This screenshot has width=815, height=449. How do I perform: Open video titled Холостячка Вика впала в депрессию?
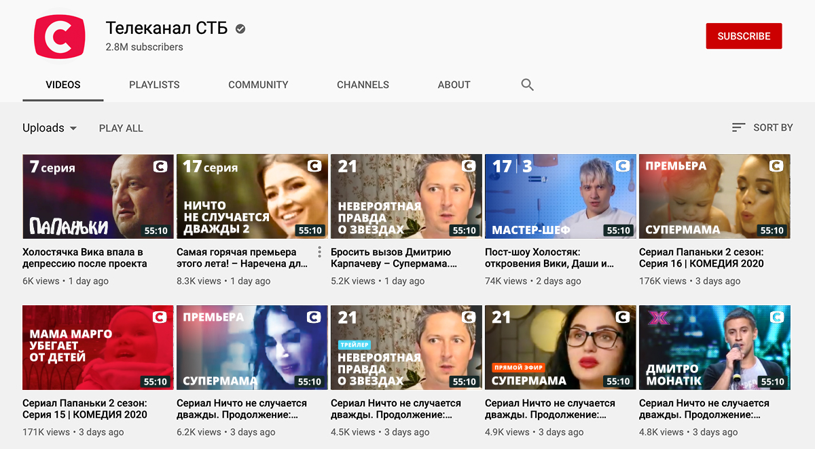[84, 258]
